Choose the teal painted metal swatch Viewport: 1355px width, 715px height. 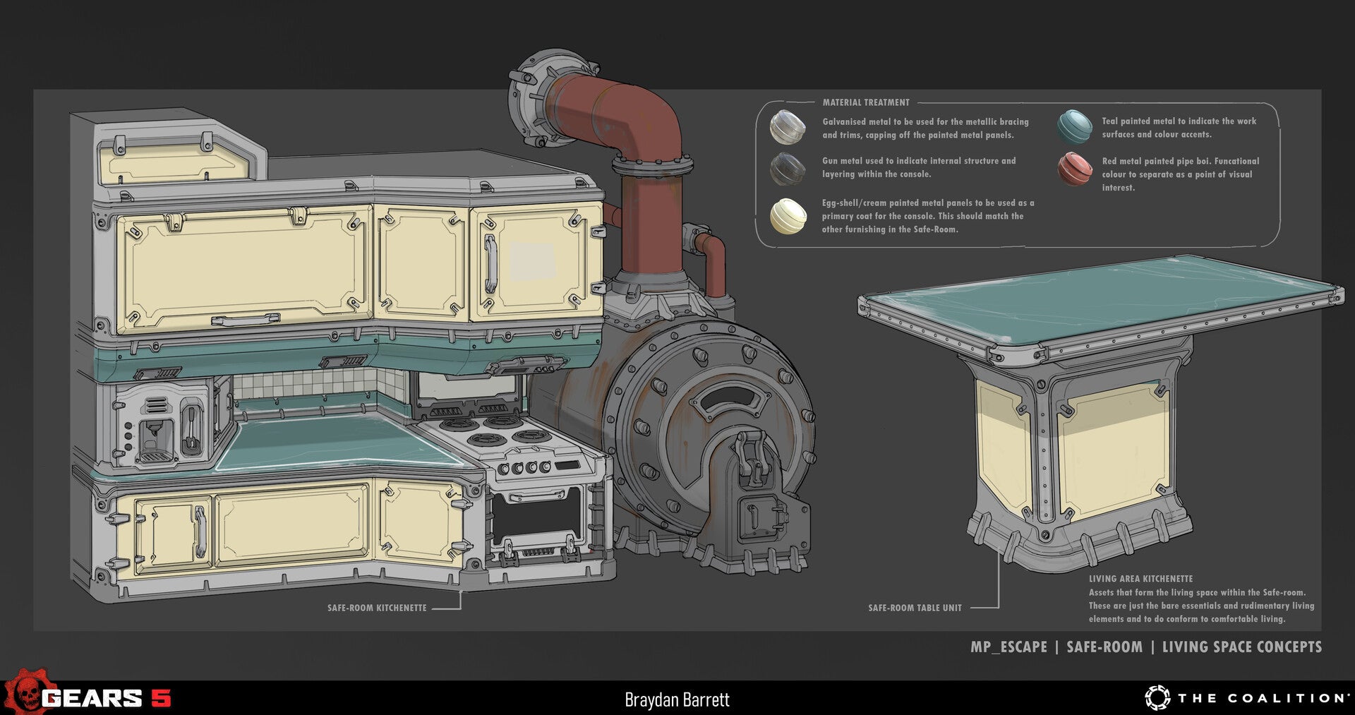click(x=1075, y=126)
